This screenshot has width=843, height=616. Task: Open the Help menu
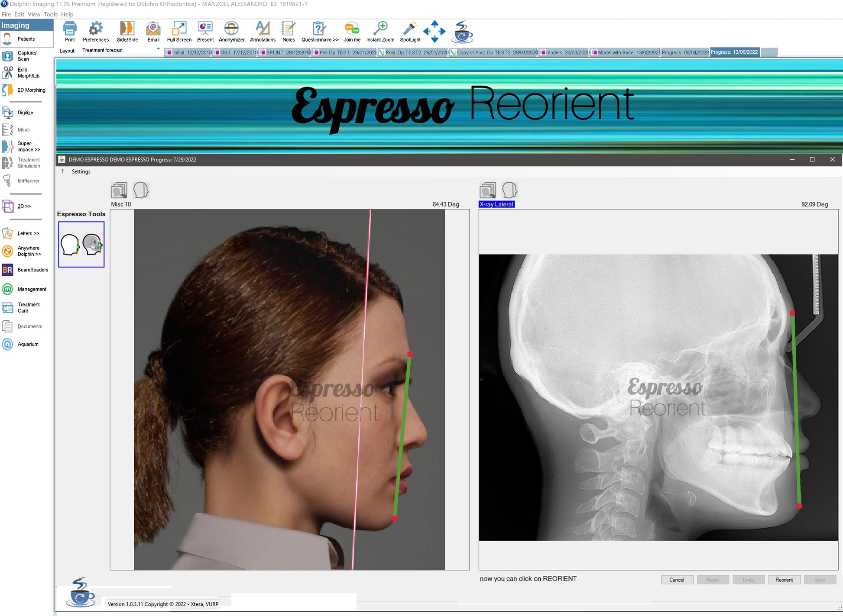[x=67, y=14]
